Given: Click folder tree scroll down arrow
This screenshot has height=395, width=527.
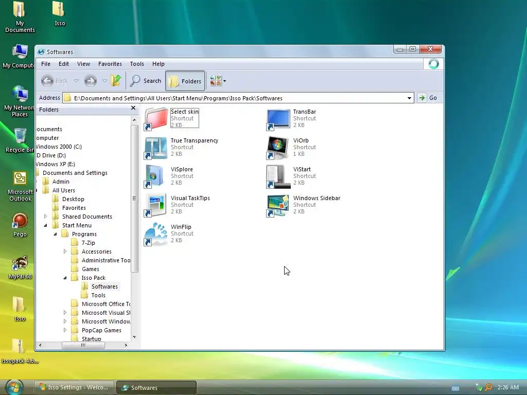Looking at the screenshot, I should tap(134, 337).
